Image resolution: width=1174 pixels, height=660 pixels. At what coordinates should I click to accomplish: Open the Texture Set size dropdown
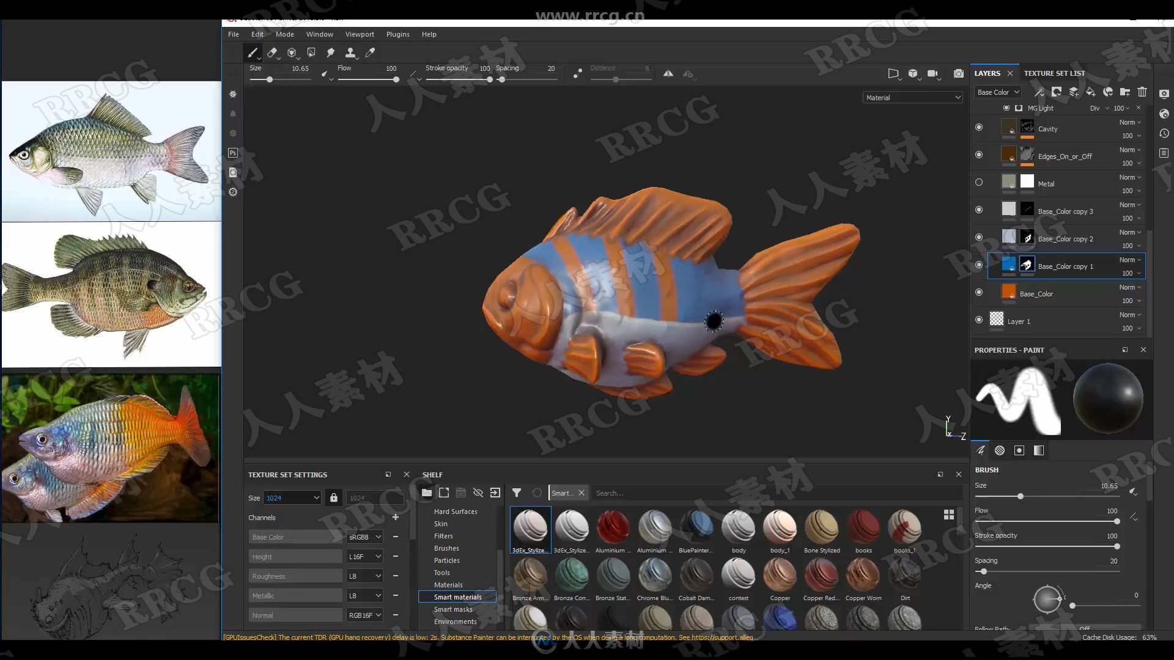pyautogui.click(x=292, y=497)
